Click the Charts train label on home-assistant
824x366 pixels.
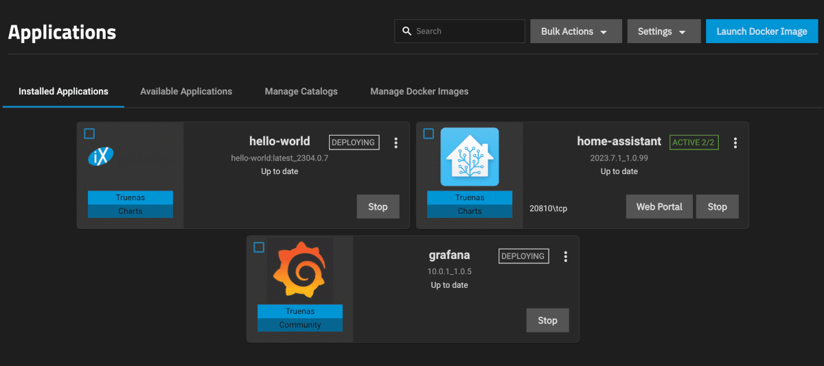tap(470, 211)
